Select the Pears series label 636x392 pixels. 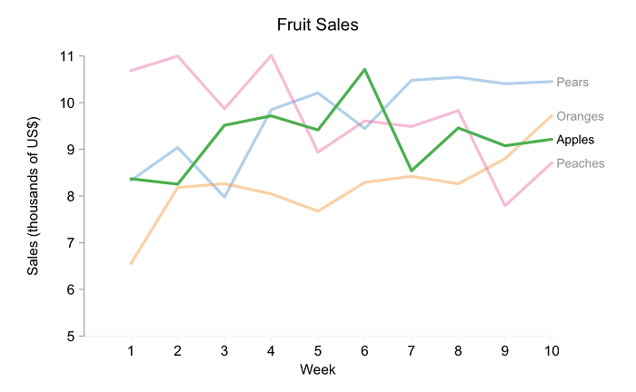(x=572, y=83)
